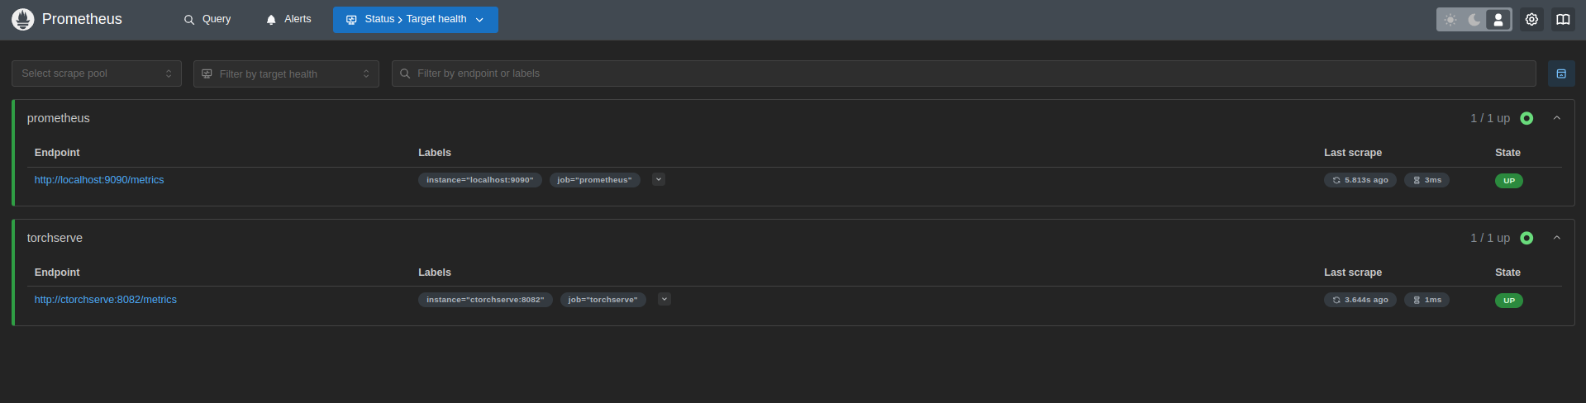Click green health ring icon for torchserve pool

pyautogui.click(x=1526, y=238)
